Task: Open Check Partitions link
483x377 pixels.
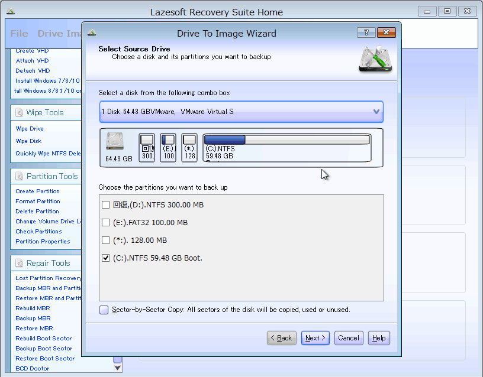Action: (38, 232)
